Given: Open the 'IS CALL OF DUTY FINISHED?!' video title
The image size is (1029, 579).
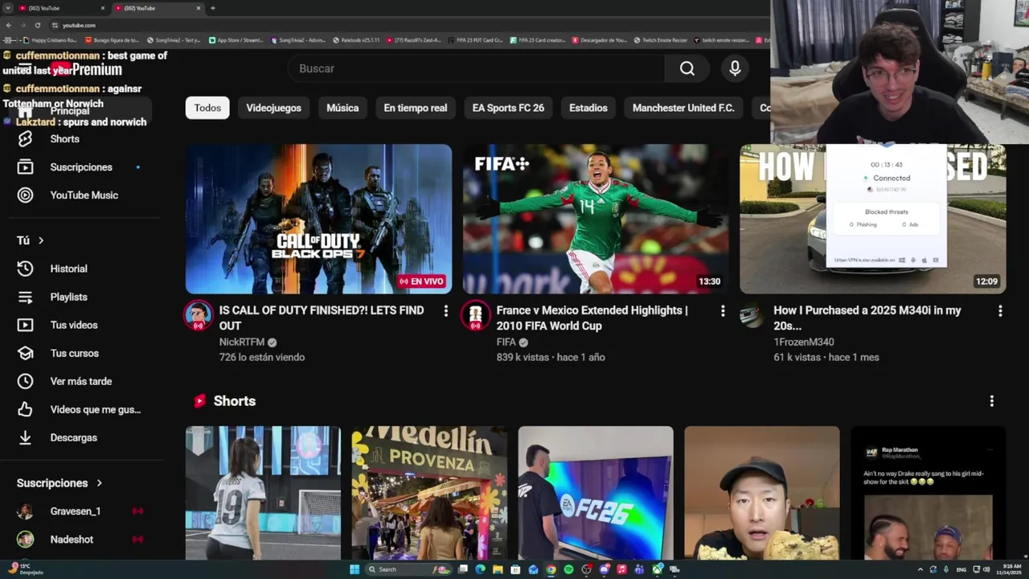Looking at the screenshot, I should 322,318.
